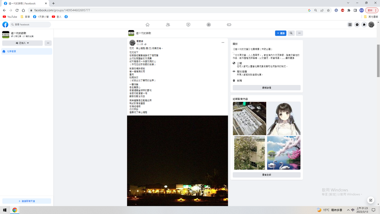The height and width of the screenshot is (214, 380).
Task: Click the blue 邀請 invite button
Action: [281, 33]
